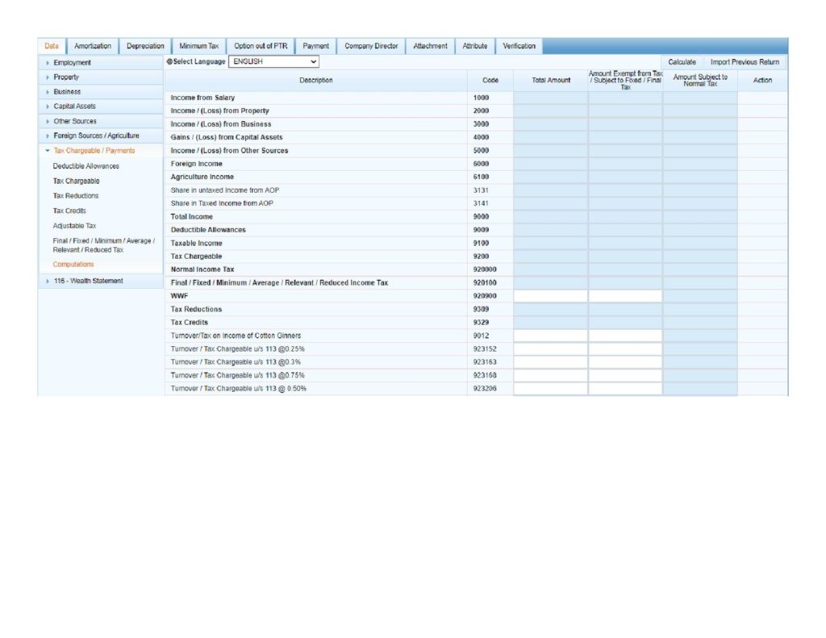Switch to the Depreciation tab
This screenshot has height=638, width=826.
click(145, 46)
